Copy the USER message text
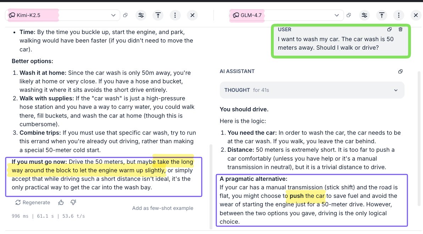 click(x=389, y=29)
